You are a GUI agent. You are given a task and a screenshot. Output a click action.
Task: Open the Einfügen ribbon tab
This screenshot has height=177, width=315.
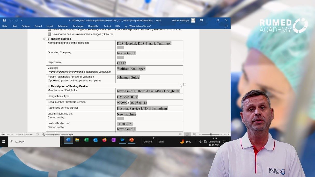[x=26, y=26]
